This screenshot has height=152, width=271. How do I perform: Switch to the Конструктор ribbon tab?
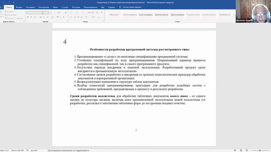coord(44,7)
